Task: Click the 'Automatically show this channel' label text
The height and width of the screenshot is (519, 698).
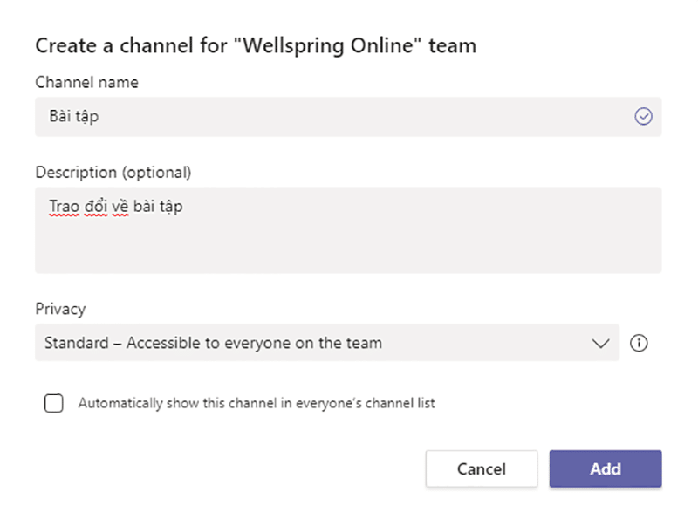Action: (x=257, y=403)
